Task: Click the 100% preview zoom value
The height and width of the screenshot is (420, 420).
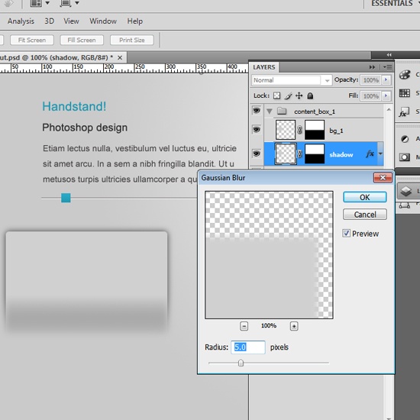Action: pyautogui.click(x=269, y=326)
